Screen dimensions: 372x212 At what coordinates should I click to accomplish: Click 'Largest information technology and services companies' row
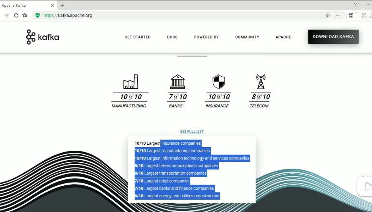[x=192, y=158]
